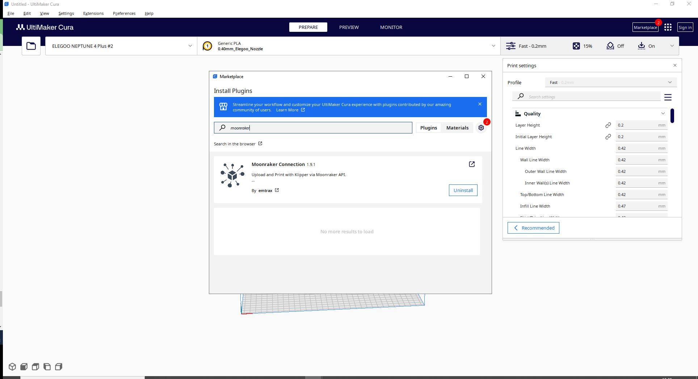Close the Print settings panel
The image size is (698, 379).
675,65
